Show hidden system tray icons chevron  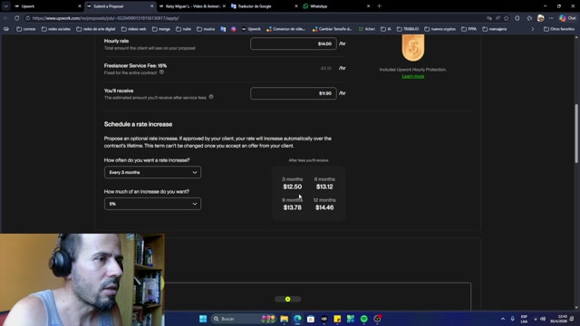coord(503,319)
